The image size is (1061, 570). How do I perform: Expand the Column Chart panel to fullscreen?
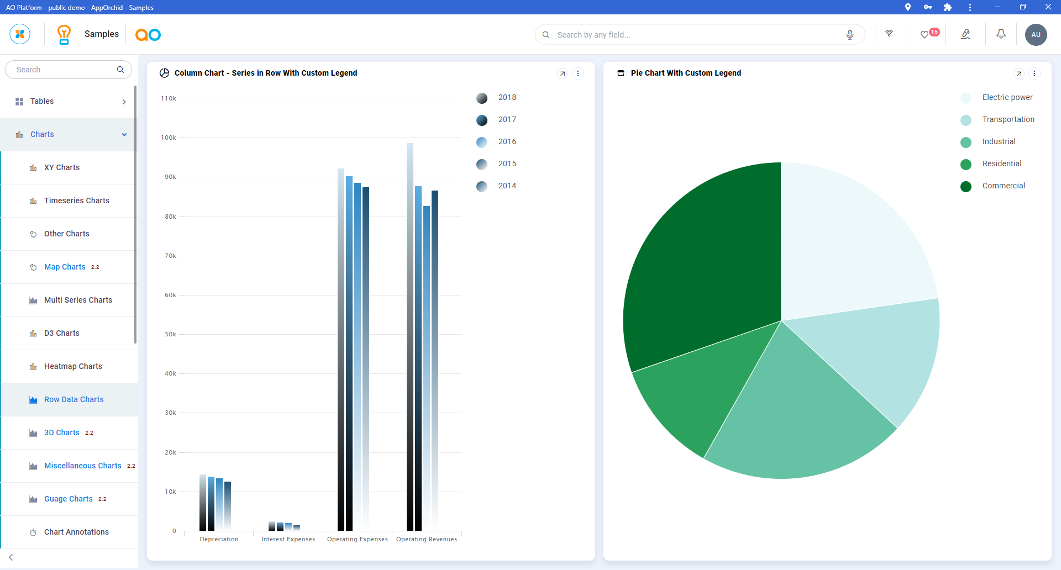563,73
